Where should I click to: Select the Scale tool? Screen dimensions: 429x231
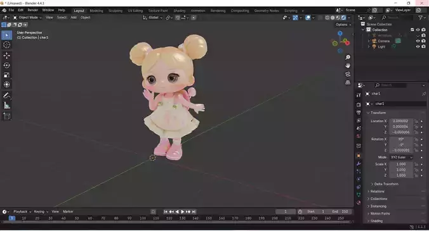click(x=6, y=75)
